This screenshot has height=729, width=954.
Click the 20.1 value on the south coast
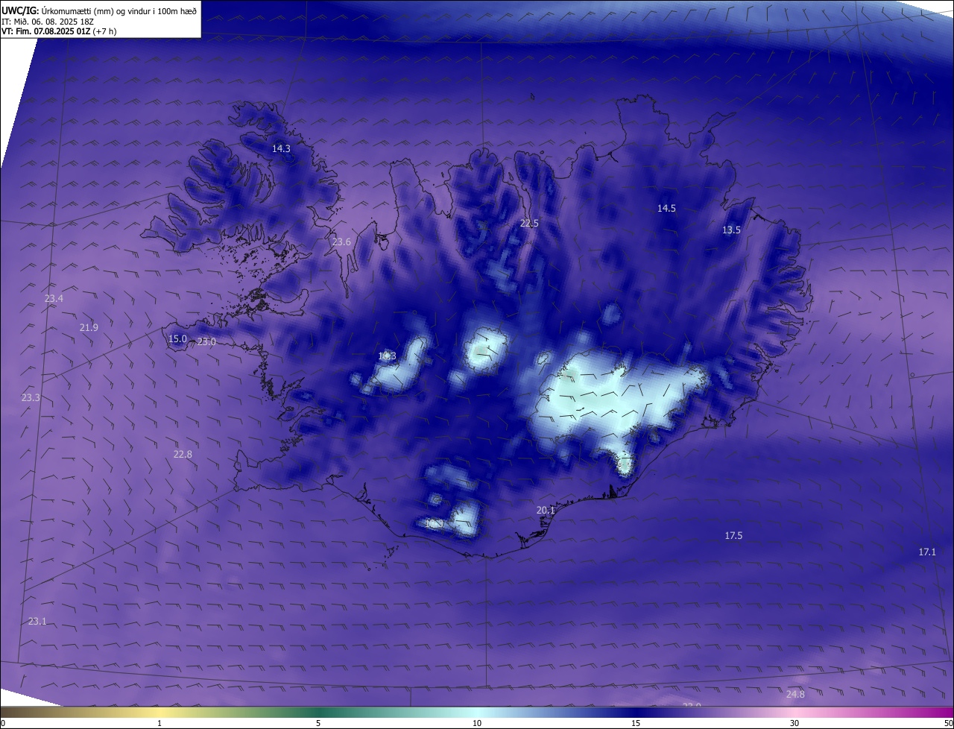[546, 510]
